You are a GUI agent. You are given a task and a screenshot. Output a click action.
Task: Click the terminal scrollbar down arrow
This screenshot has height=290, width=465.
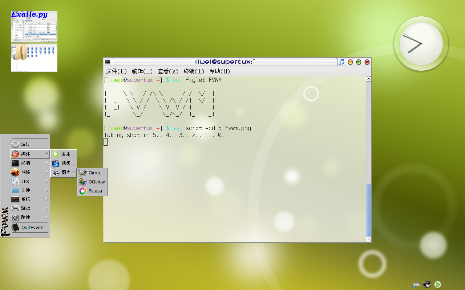tap(368, 239)
